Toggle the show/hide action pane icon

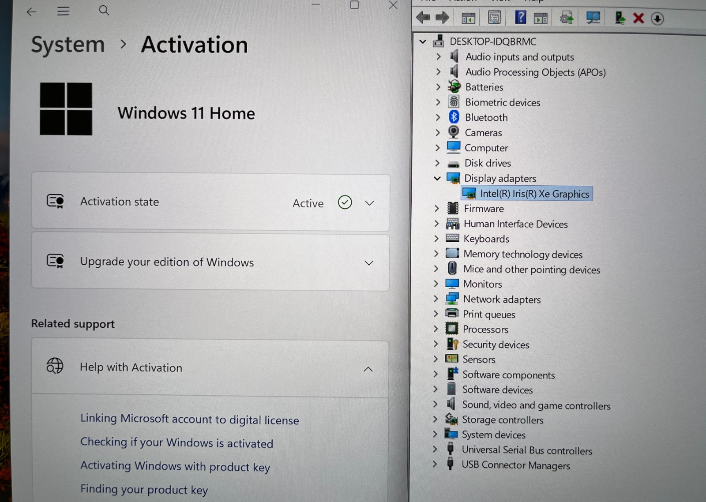pyautogui.click(x=541, y=18)
